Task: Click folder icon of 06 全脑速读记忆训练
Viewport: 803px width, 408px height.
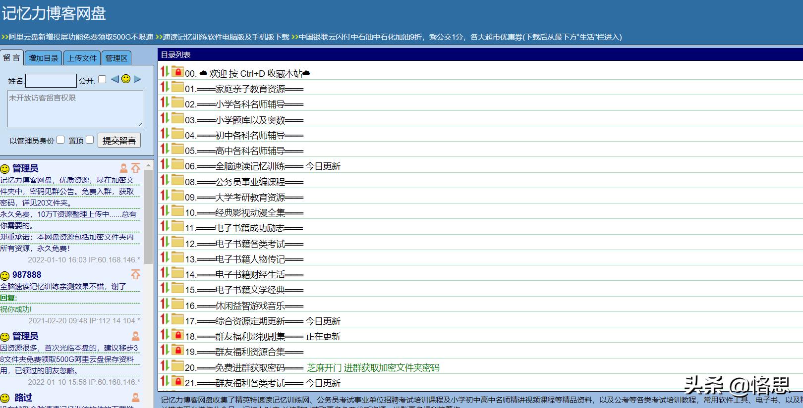Action: point(177,164)
